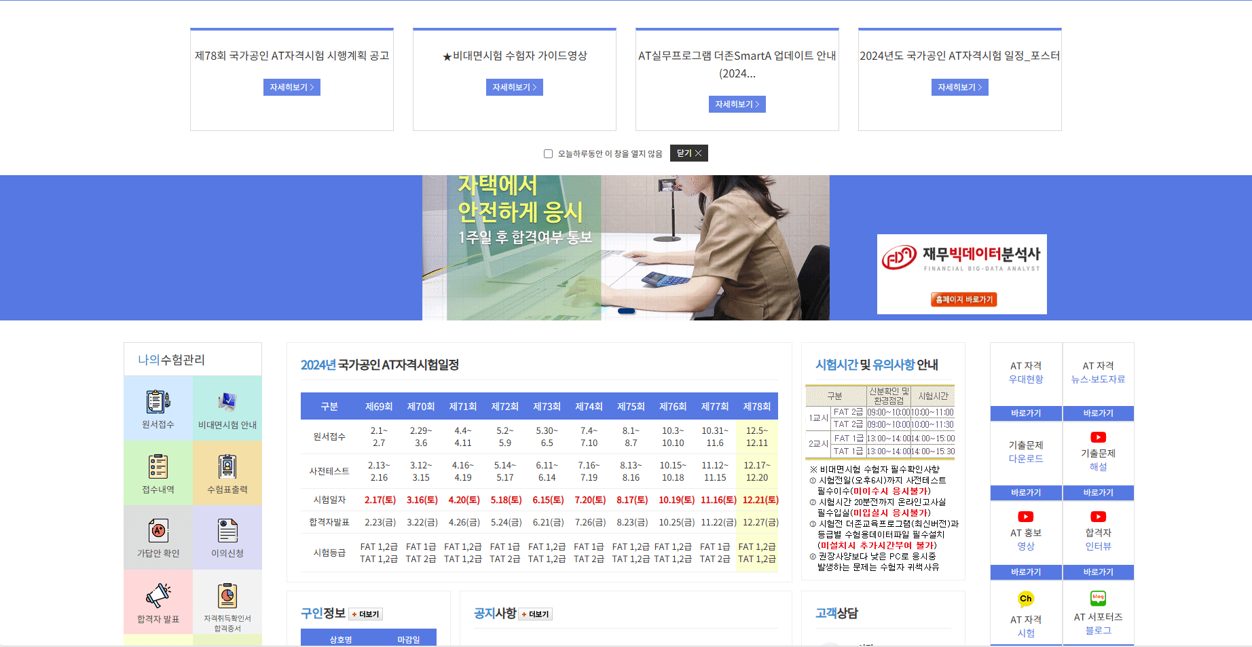Open the 자격취득확인서 합격증서 icon
This screenshot has height=647, width=1252.
point(227,595)
